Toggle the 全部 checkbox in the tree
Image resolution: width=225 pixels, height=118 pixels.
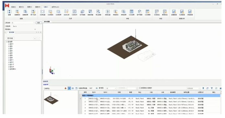[9, 42]
